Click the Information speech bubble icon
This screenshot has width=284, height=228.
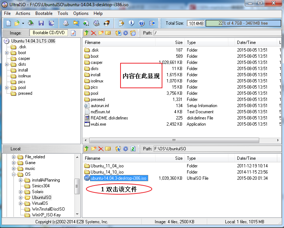pyautogui.click(x=131, y=23)
